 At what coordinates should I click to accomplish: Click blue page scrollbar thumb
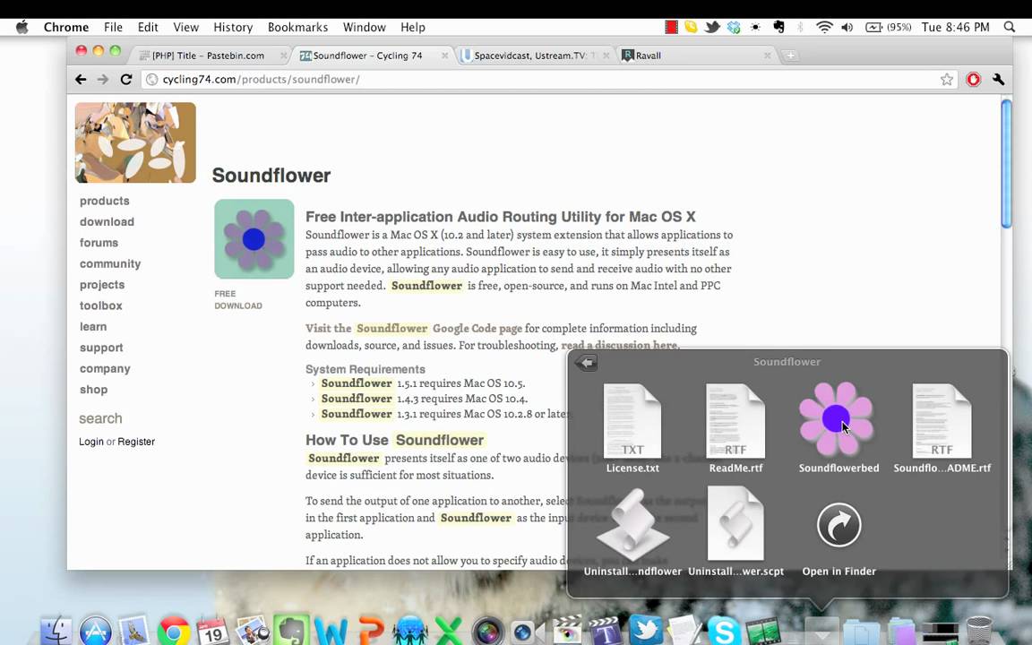[x=1006, y=164]
